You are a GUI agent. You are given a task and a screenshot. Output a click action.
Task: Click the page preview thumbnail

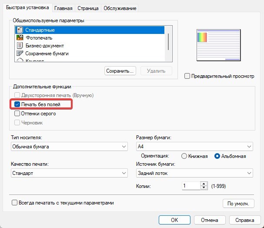(x=218, y=45)
